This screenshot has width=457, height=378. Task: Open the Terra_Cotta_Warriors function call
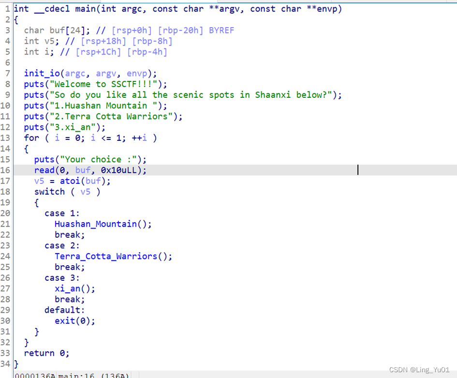[x=106, y=257]
